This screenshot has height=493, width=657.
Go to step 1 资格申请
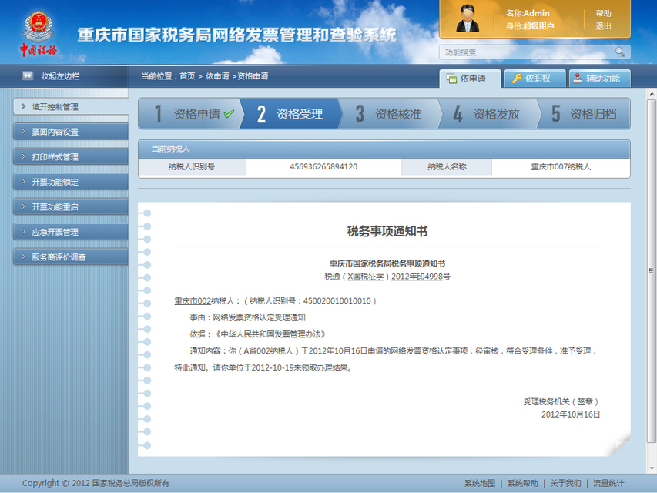[191, 113]
